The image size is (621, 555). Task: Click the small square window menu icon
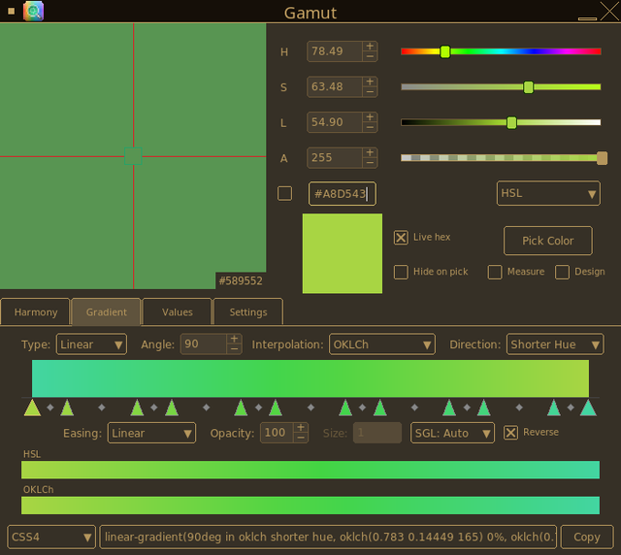(11, 11)
